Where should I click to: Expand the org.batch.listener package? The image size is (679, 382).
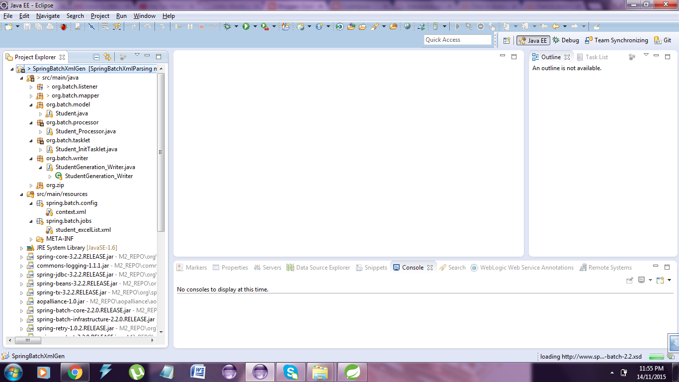(31, 87)
